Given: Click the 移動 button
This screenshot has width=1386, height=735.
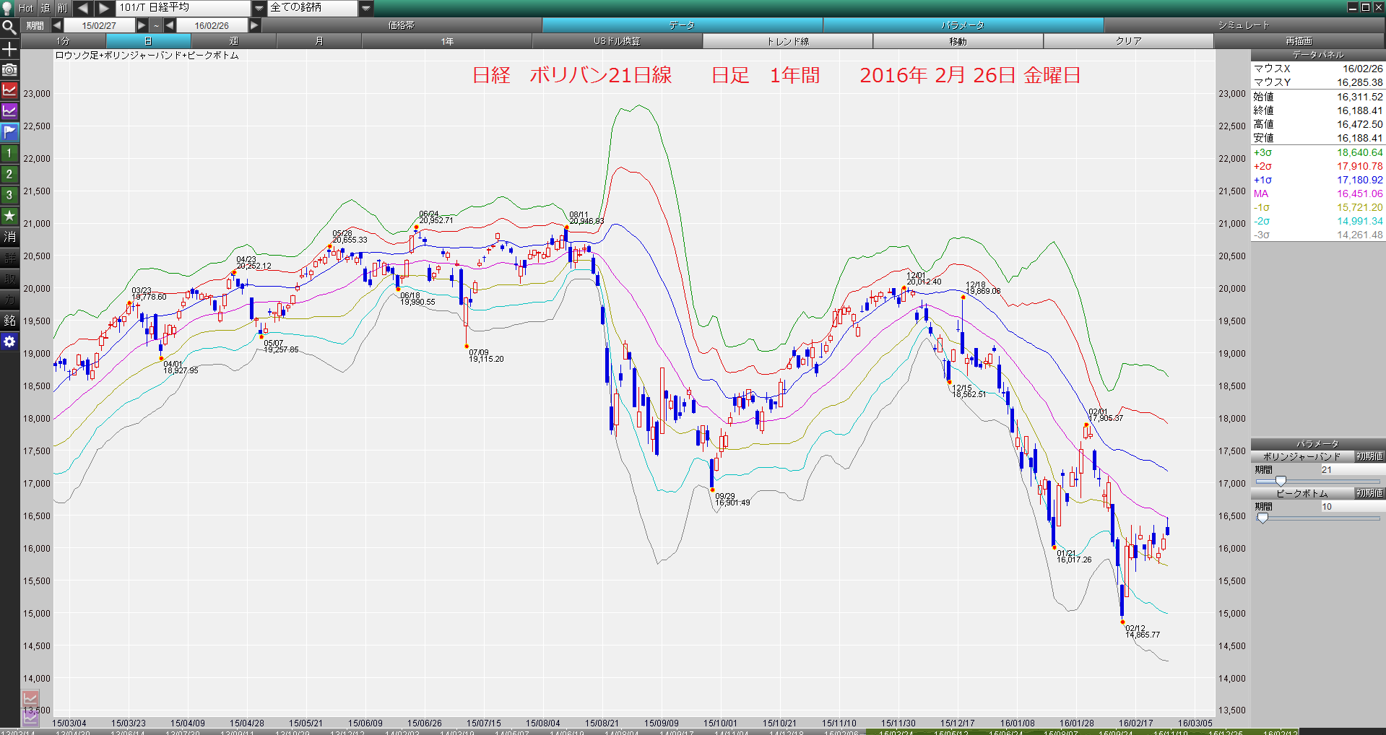Looking at the screenshot, I should (958, 41).
